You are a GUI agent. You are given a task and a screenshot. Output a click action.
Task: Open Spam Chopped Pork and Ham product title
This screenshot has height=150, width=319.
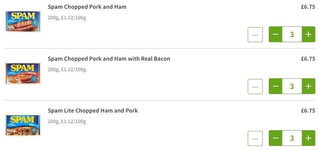pyautogui.click(x=87, y=7)
